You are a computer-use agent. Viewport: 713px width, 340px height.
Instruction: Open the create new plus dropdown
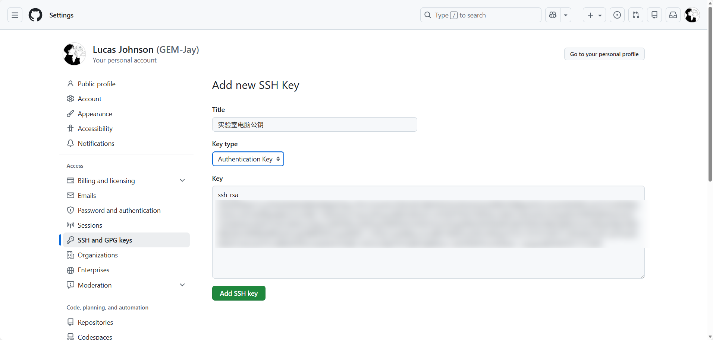[594, 15]
